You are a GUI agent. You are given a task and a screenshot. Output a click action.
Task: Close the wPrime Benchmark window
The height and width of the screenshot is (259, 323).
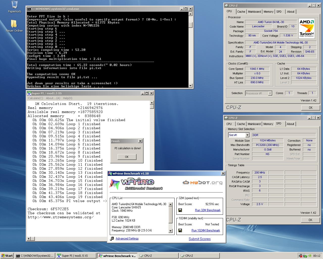coord(223,174)
